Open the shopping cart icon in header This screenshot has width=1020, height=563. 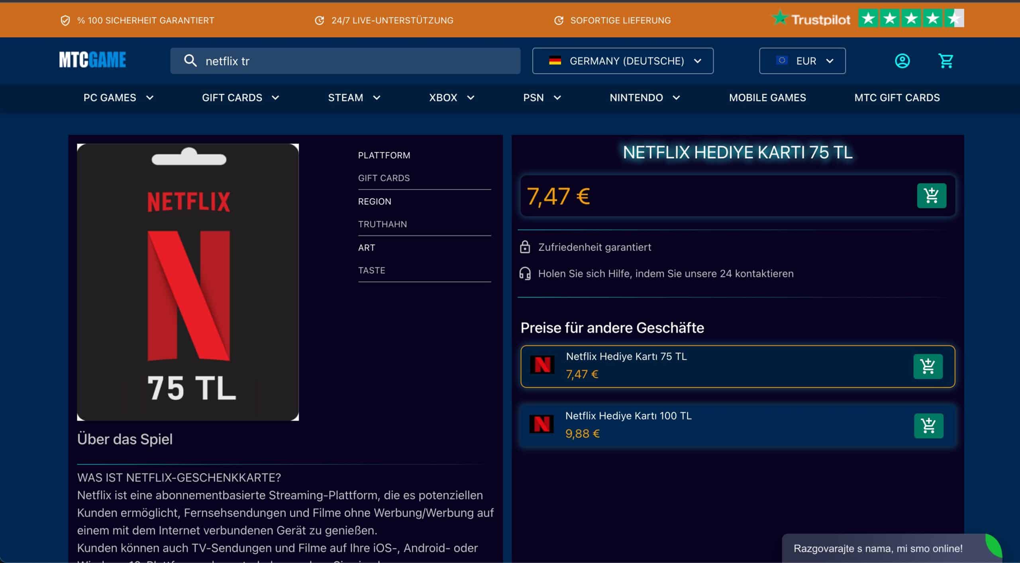[946, 61]
